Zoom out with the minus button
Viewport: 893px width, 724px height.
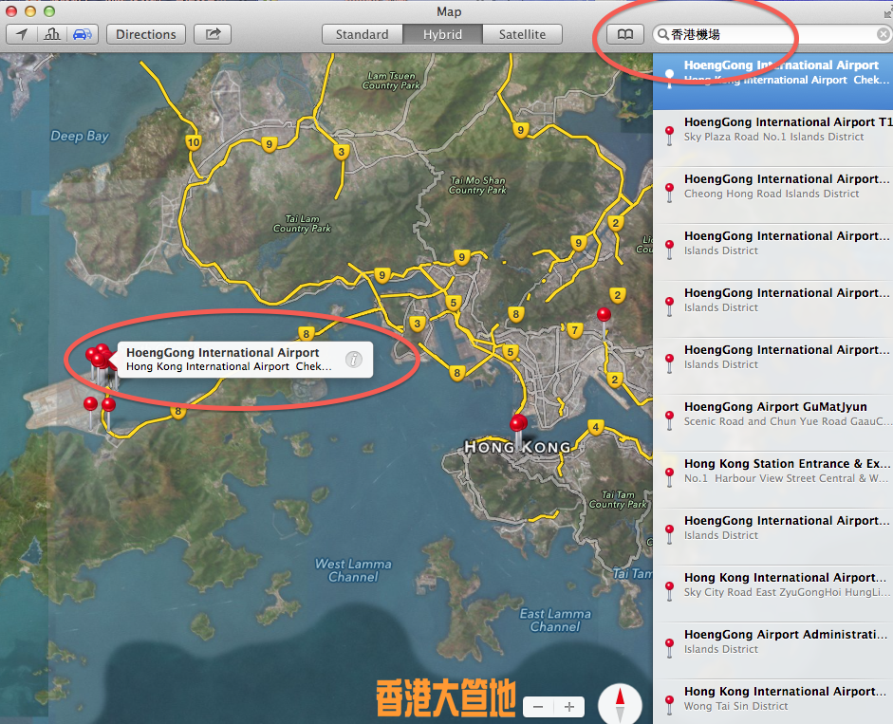click(538, 707)
